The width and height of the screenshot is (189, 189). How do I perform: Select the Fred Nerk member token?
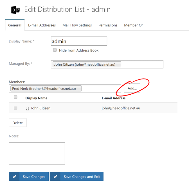click(x=46, y=88)
